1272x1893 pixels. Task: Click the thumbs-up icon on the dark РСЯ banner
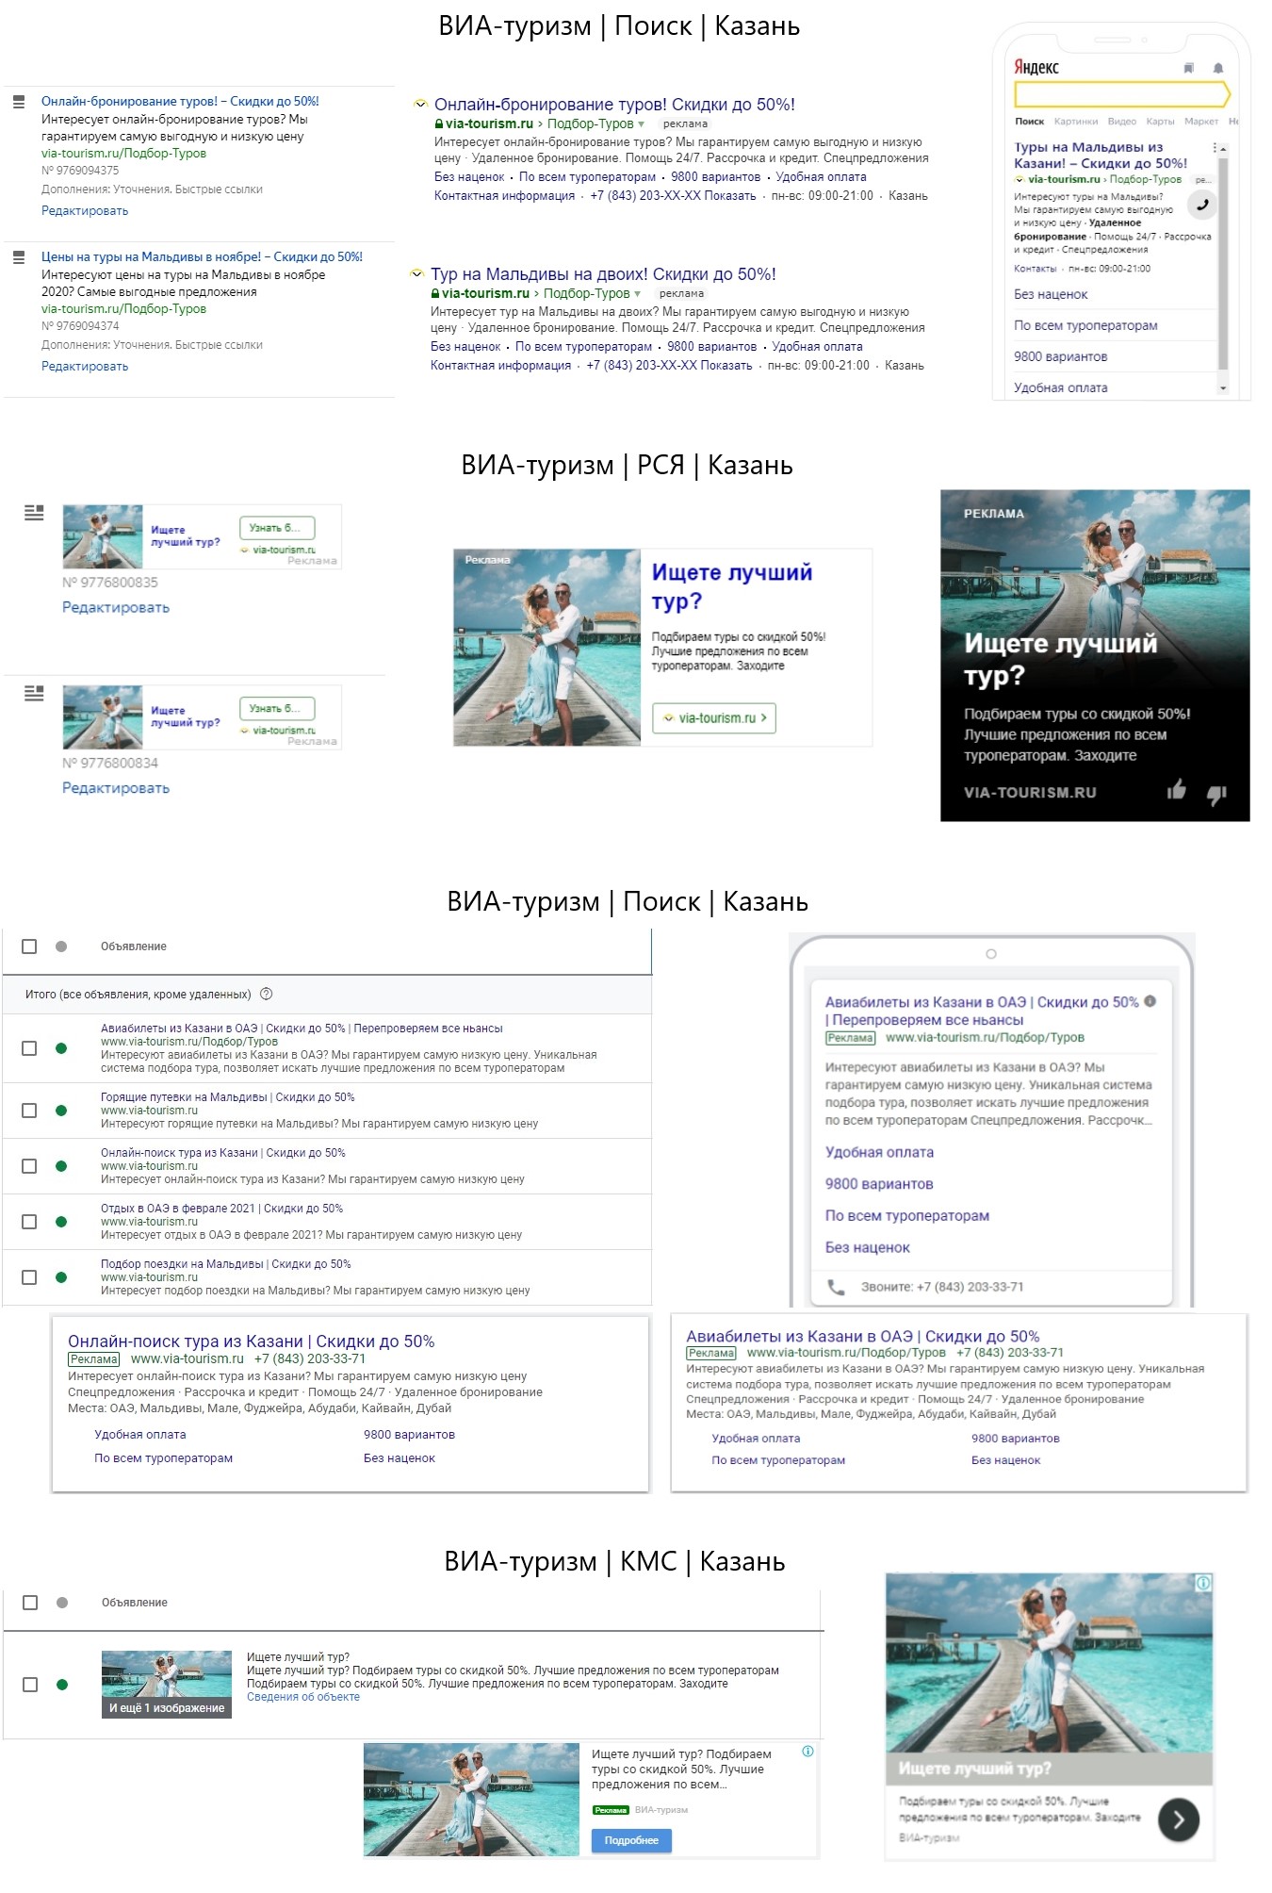coord(1177,790)
